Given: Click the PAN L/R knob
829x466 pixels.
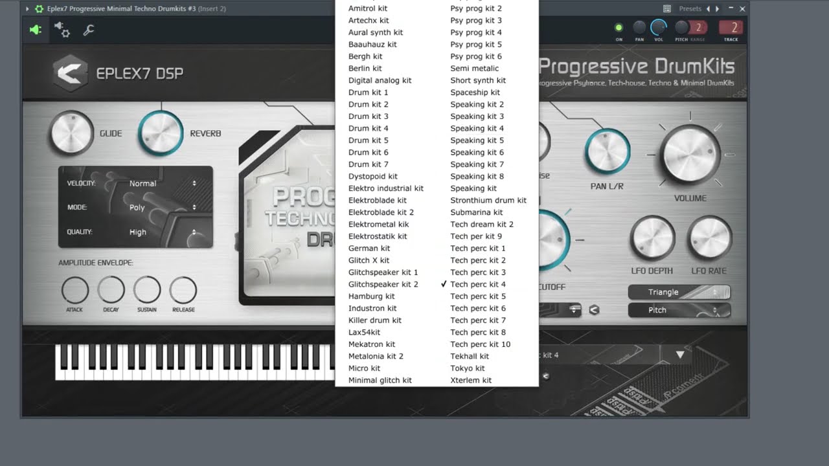Looking at the screenshot, I should pos(608,152).
